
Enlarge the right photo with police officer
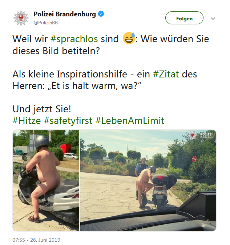(x=148, y=180)
